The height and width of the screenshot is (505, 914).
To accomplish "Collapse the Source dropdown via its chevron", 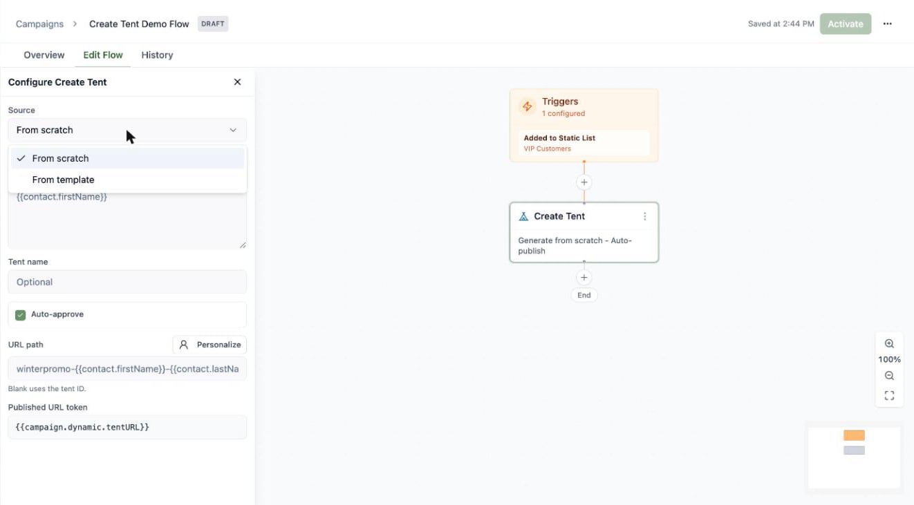I will [233, 130].
